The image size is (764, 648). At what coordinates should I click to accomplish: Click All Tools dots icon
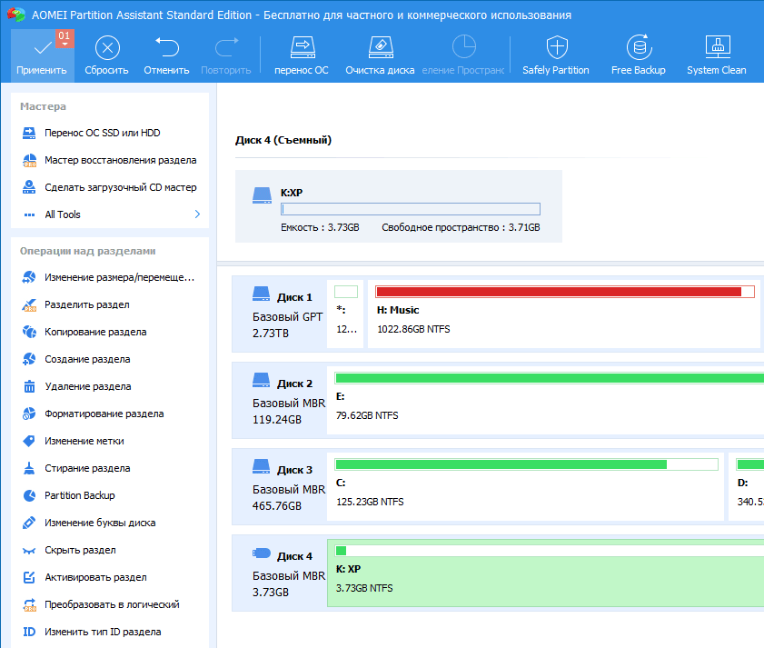pos(29,214)
